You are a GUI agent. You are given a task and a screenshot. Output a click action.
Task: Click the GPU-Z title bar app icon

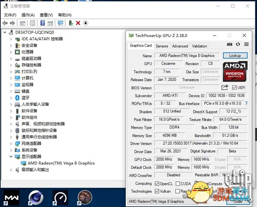pos(131,36)
